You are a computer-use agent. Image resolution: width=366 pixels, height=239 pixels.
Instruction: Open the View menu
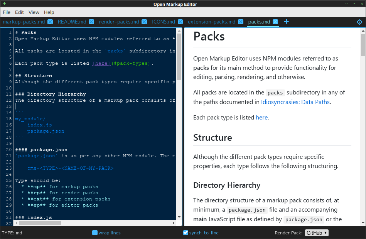coord(34,12)
